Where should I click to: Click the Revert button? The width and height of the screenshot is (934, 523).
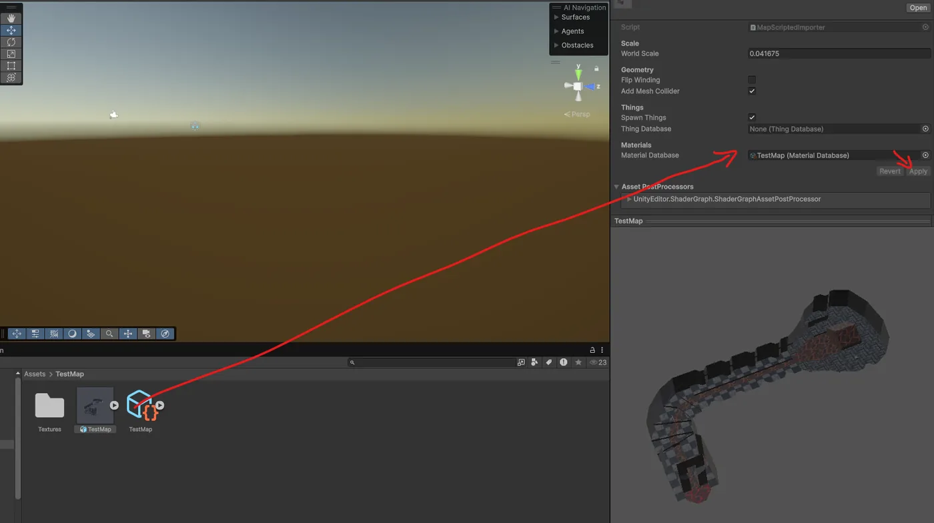point(890,171)
